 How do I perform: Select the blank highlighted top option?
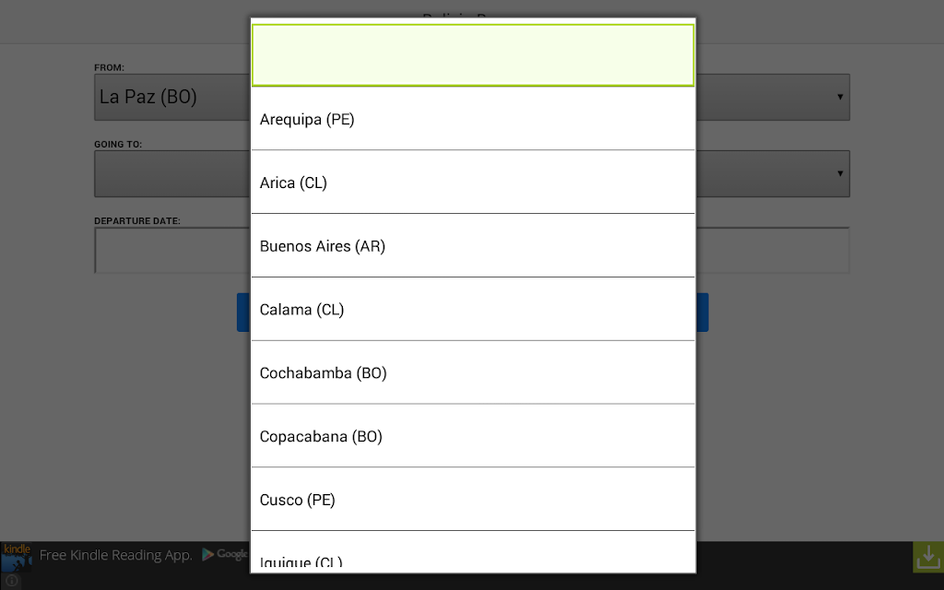[x=473, y=55]
